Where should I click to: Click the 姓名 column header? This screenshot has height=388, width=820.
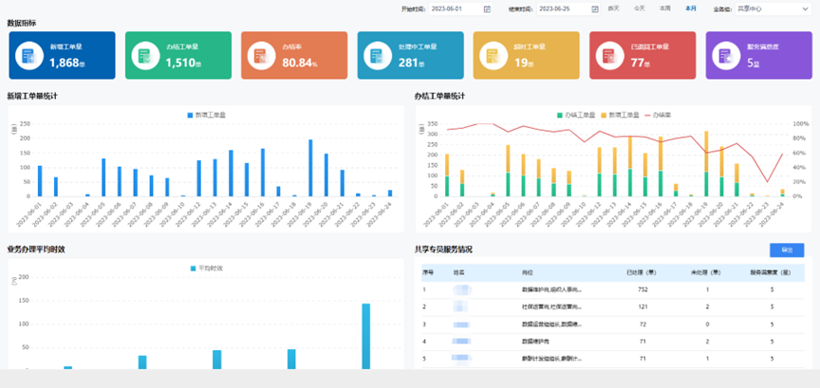(x=458, y=272)
